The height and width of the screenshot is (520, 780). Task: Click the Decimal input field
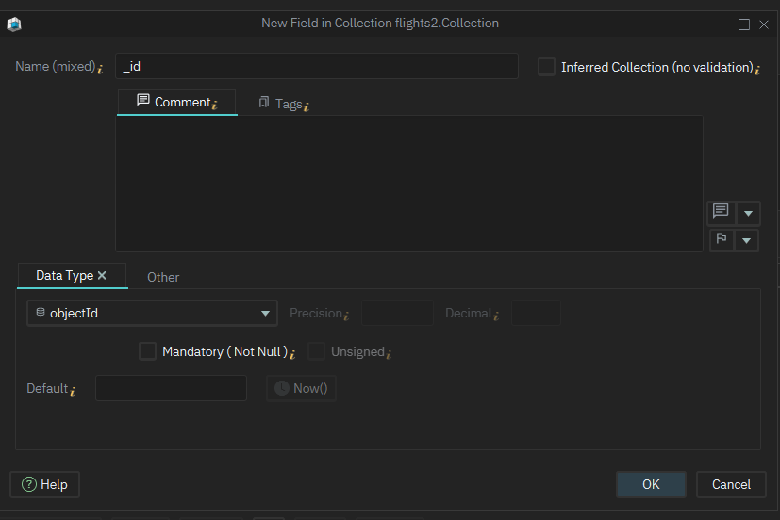tap(536, 313)
